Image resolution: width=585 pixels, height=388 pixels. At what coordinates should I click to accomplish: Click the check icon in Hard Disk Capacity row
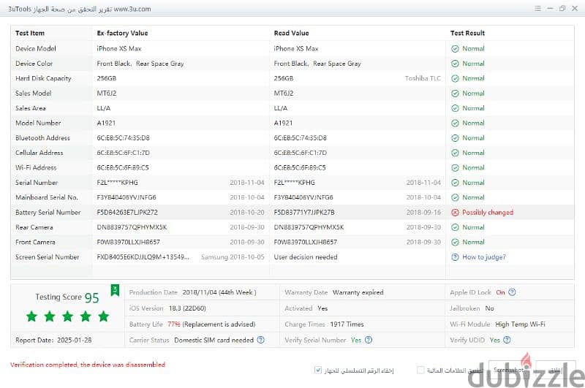455,79
